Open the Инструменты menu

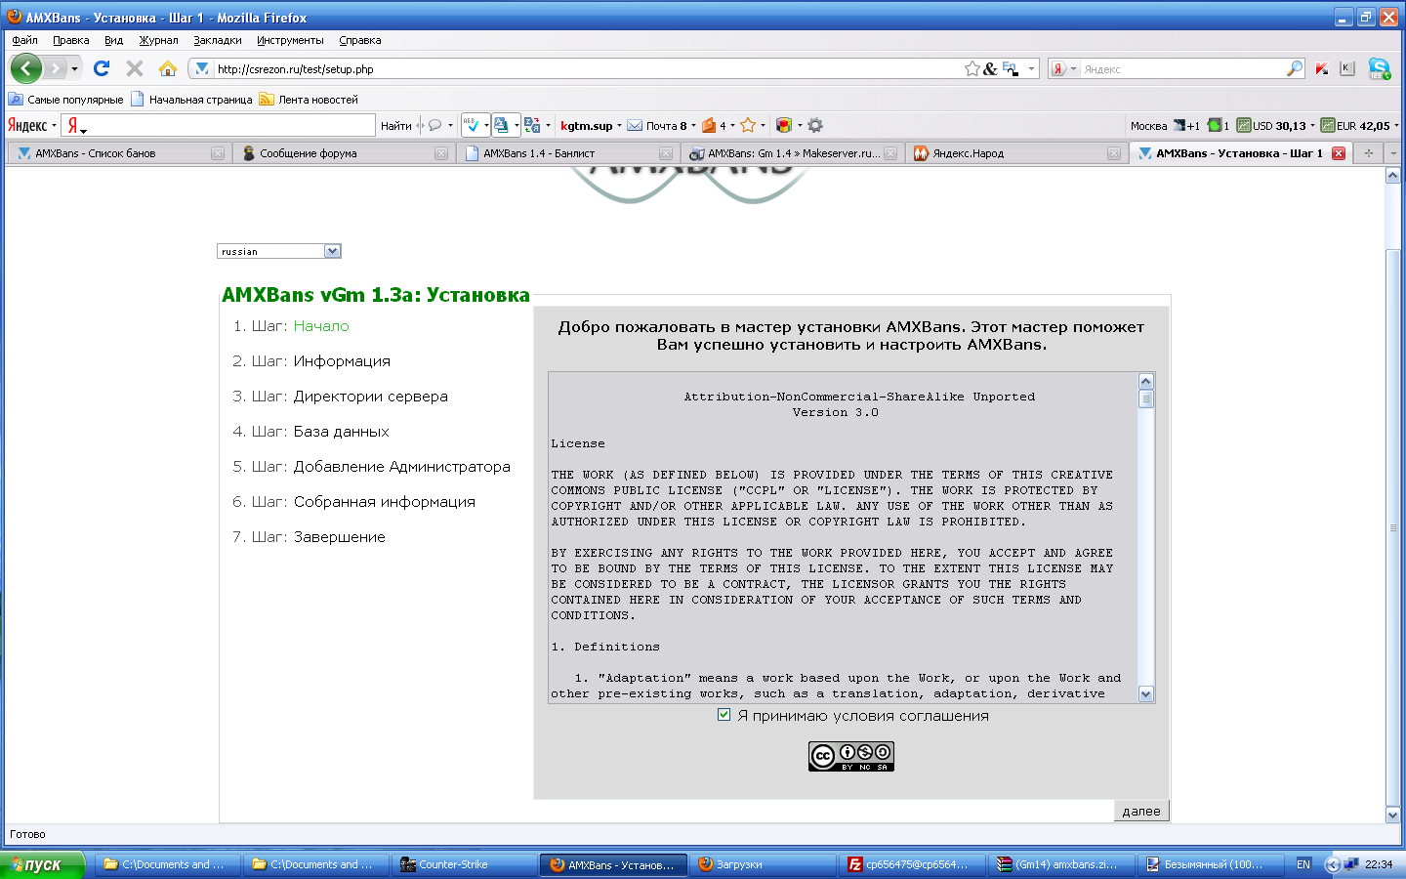click(290, 40)
